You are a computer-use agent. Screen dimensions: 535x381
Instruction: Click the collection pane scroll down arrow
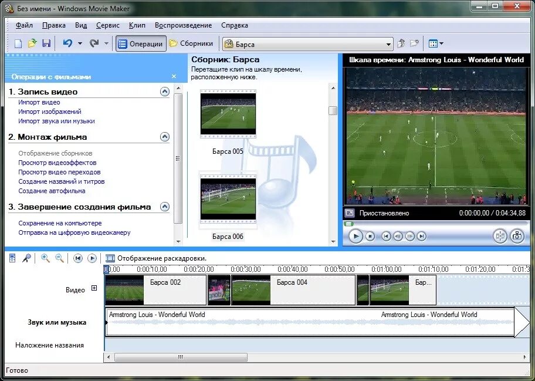click(x=333, y=242)
